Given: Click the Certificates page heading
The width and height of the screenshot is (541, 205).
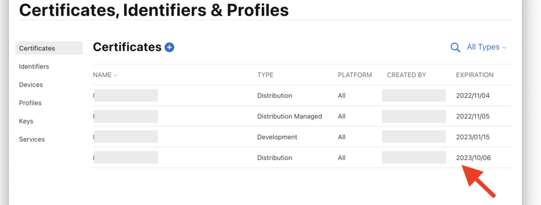Looking at the screenshot, I should click(127, 47).
